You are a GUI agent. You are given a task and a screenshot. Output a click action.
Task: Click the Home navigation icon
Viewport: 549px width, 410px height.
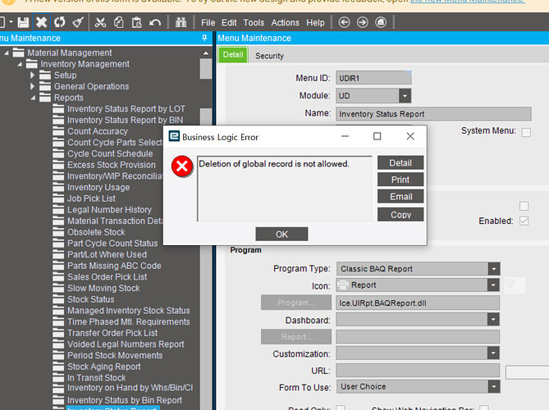379,22
